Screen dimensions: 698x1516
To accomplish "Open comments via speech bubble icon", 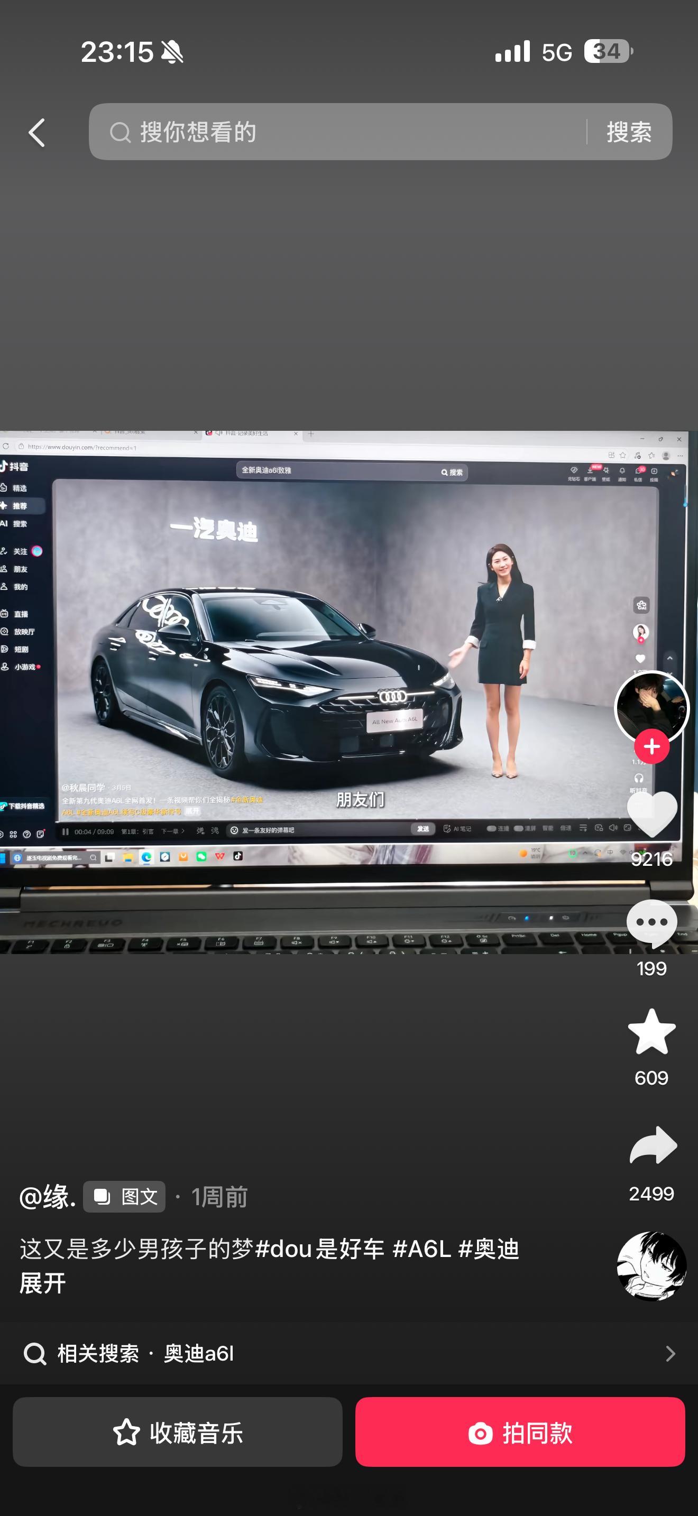I will pyautogui.click(x=651, y=923).
